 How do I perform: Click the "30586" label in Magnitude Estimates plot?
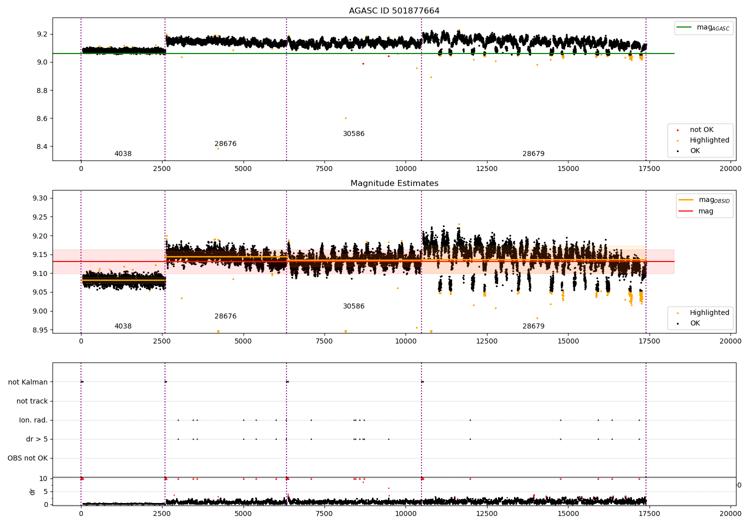click(353, 306)
